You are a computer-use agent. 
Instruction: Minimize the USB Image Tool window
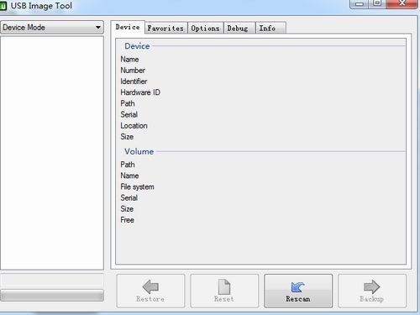point(360,4)
